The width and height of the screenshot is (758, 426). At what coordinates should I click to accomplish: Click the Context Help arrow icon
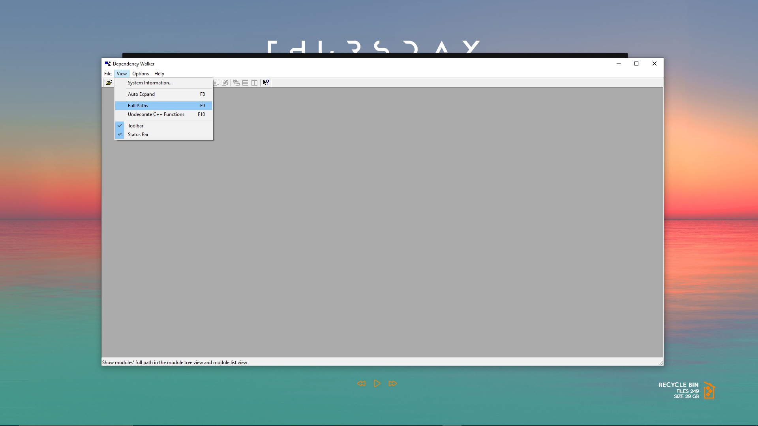click(266, 82)
